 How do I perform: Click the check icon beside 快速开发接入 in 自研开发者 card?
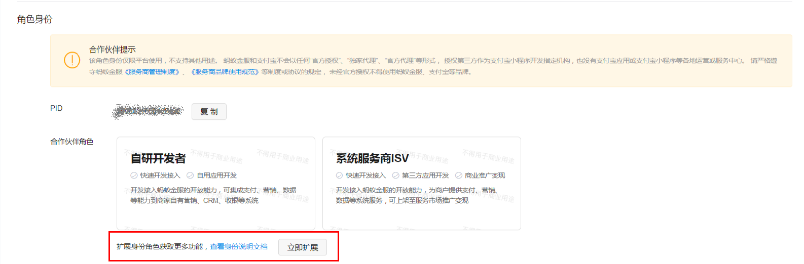click(x=134, y=175)
